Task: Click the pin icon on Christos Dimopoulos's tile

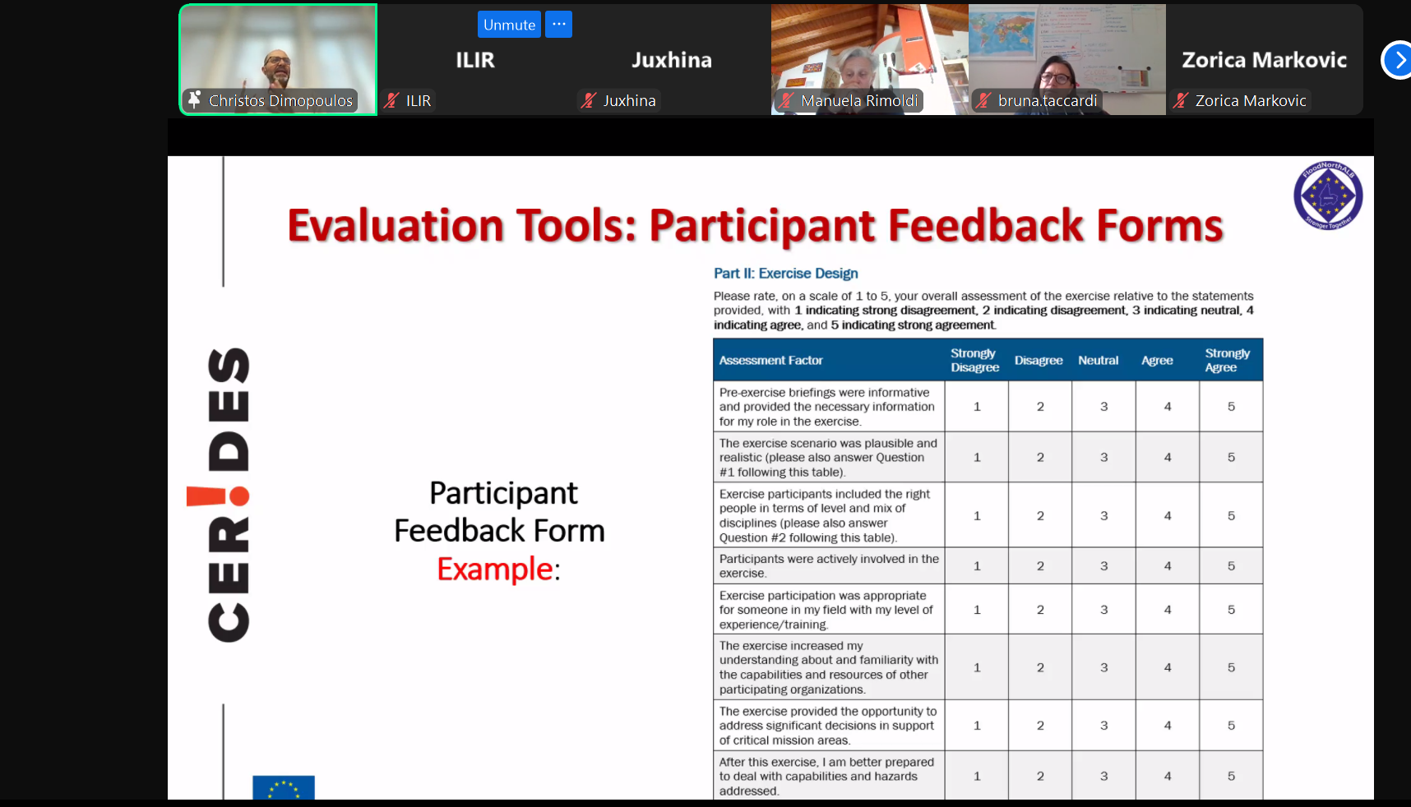Action: point(194,100)
